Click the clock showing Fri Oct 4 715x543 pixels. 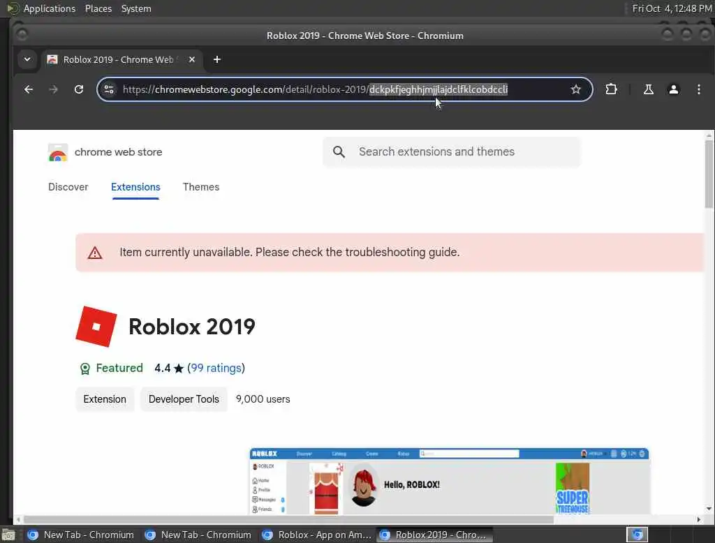672,8
